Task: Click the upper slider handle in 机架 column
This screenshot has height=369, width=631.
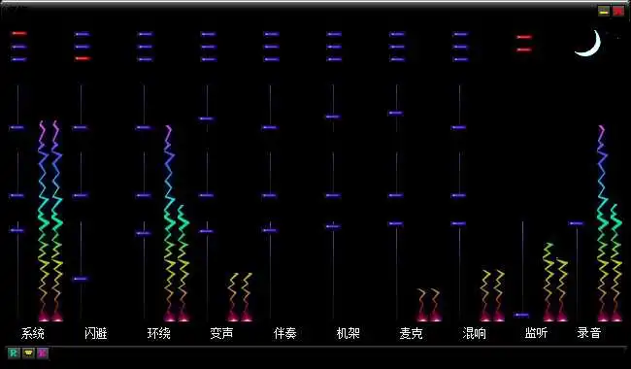Action: 333,117
